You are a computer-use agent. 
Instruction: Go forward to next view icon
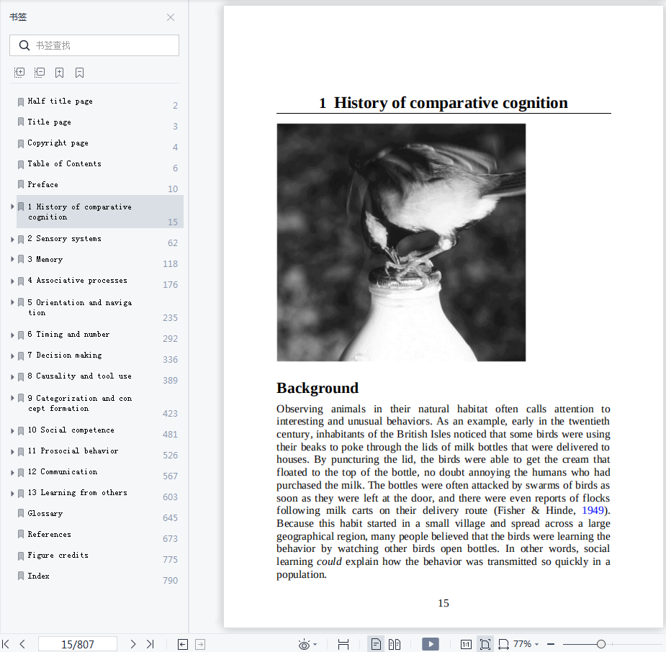(x=200, y=644)
